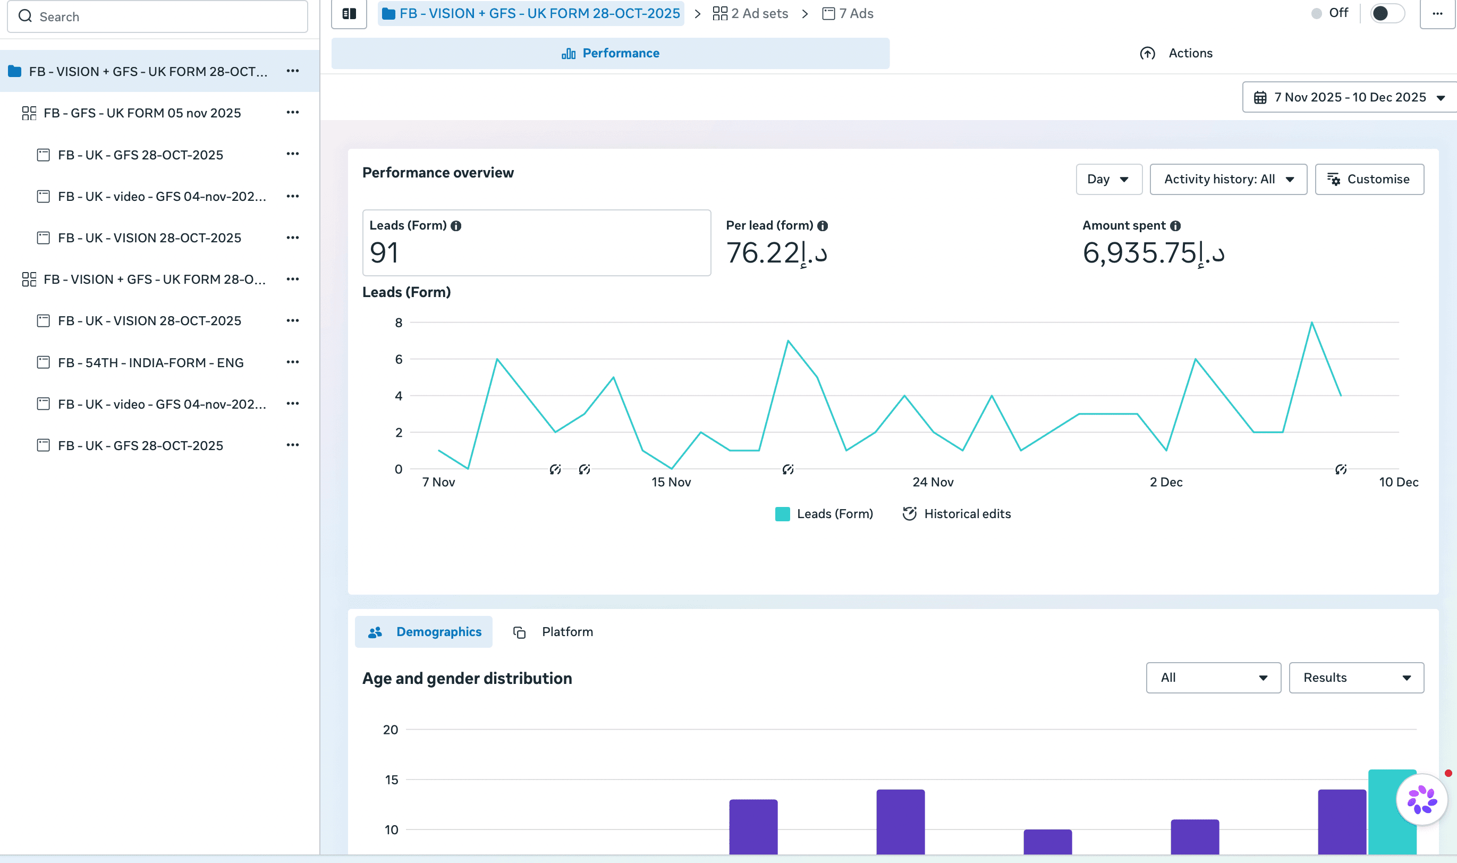This screenshot has height=863, width=1457.
Task: Click the Leads (Form) info icon
Action: (x=456, y=226)
